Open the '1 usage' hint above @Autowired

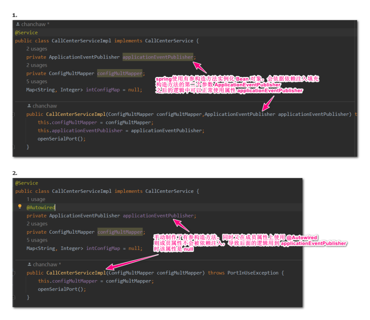36,199
